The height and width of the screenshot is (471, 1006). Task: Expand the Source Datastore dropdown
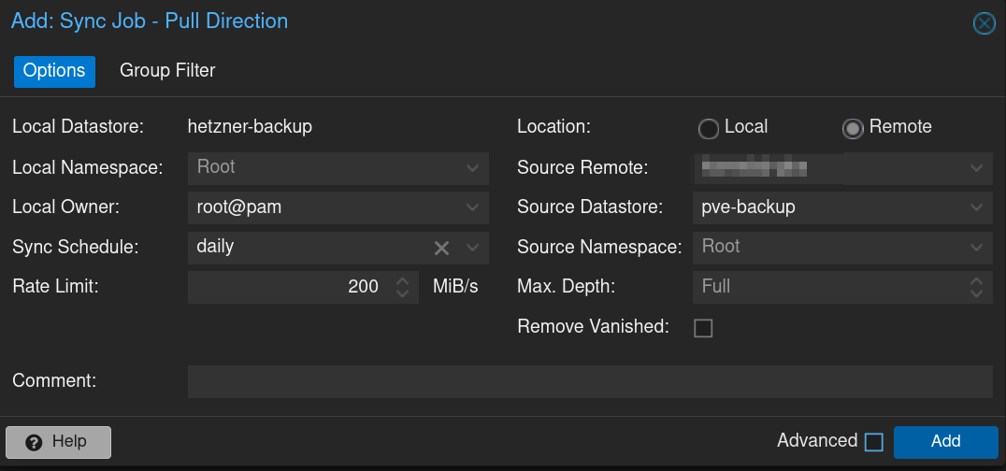pos(976,208)
